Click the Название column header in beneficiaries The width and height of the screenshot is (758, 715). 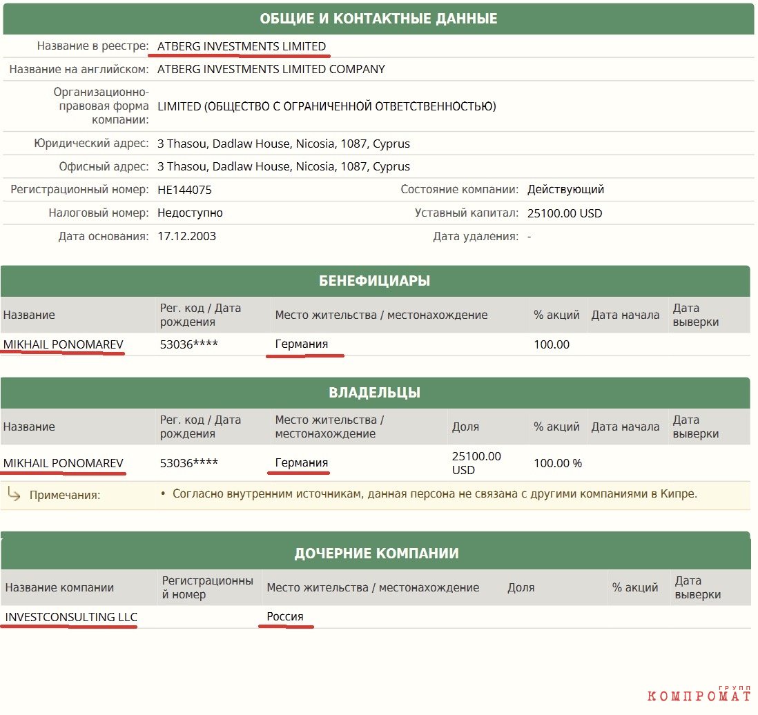(x=29, y=315)
